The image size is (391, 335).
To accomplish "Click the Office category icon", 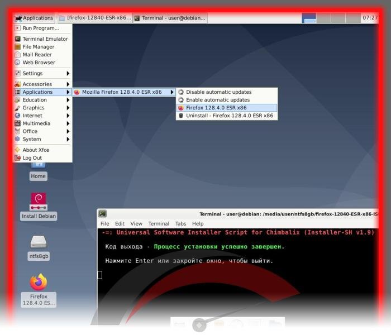I will (x=17, y=131).
